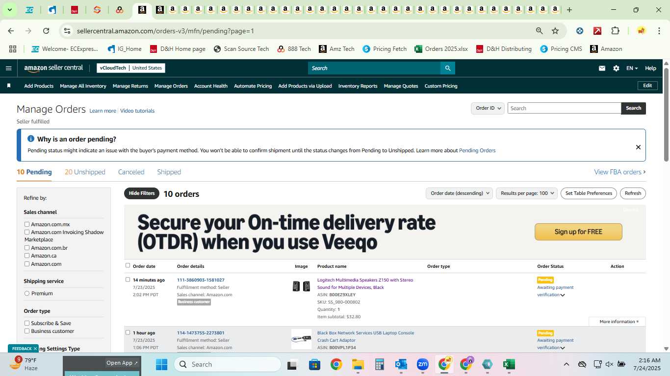
Task: Open the 888 Tech bookmark
Action: click(294, 49)
